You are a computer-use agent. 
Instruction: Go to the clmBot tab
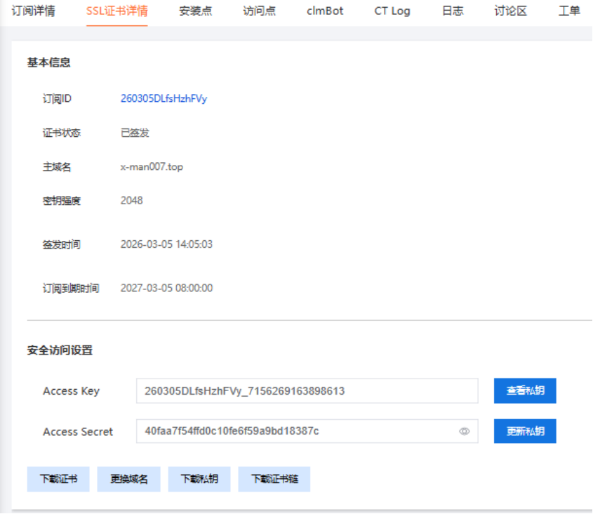[325, 11]
